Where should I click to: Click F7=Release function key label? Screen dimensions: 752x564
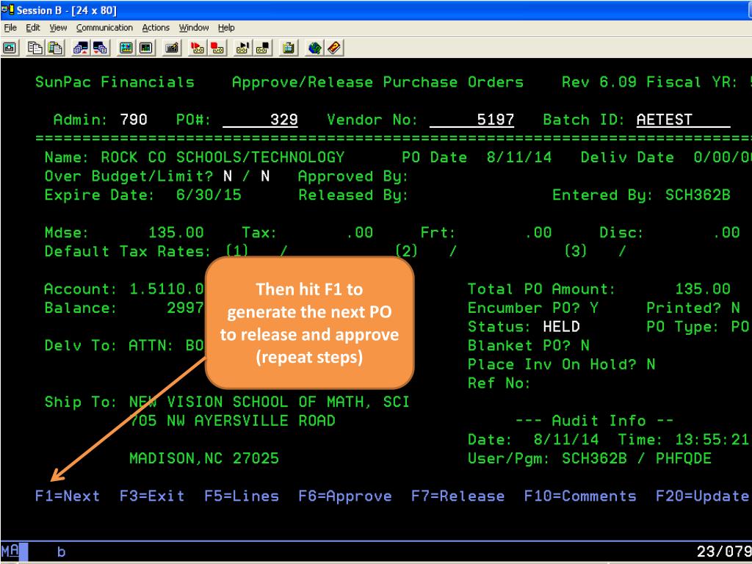458,496
